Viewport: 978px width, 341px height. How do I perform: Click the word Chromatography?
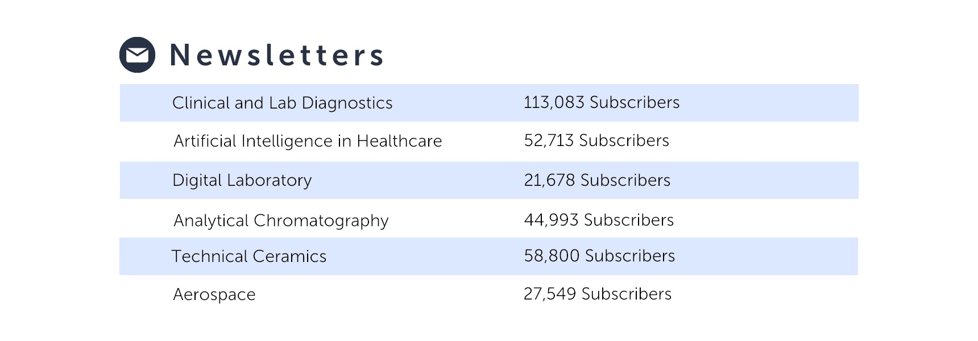321,221
